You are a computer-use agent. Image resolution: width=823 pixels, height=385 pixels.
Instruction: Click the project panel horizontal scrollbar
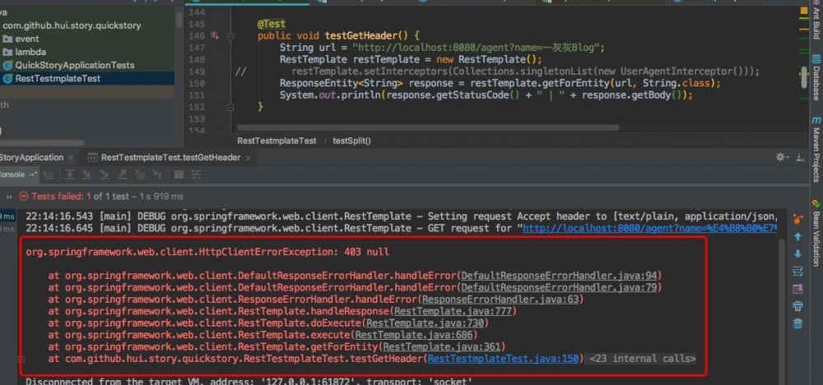pos(41,142)
